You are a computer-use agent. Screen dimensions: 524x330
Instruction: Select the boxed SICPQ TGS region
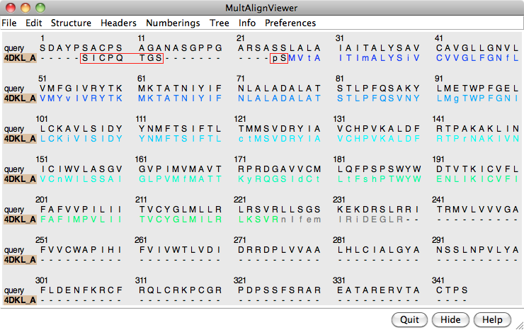click(x=122, y=58)
